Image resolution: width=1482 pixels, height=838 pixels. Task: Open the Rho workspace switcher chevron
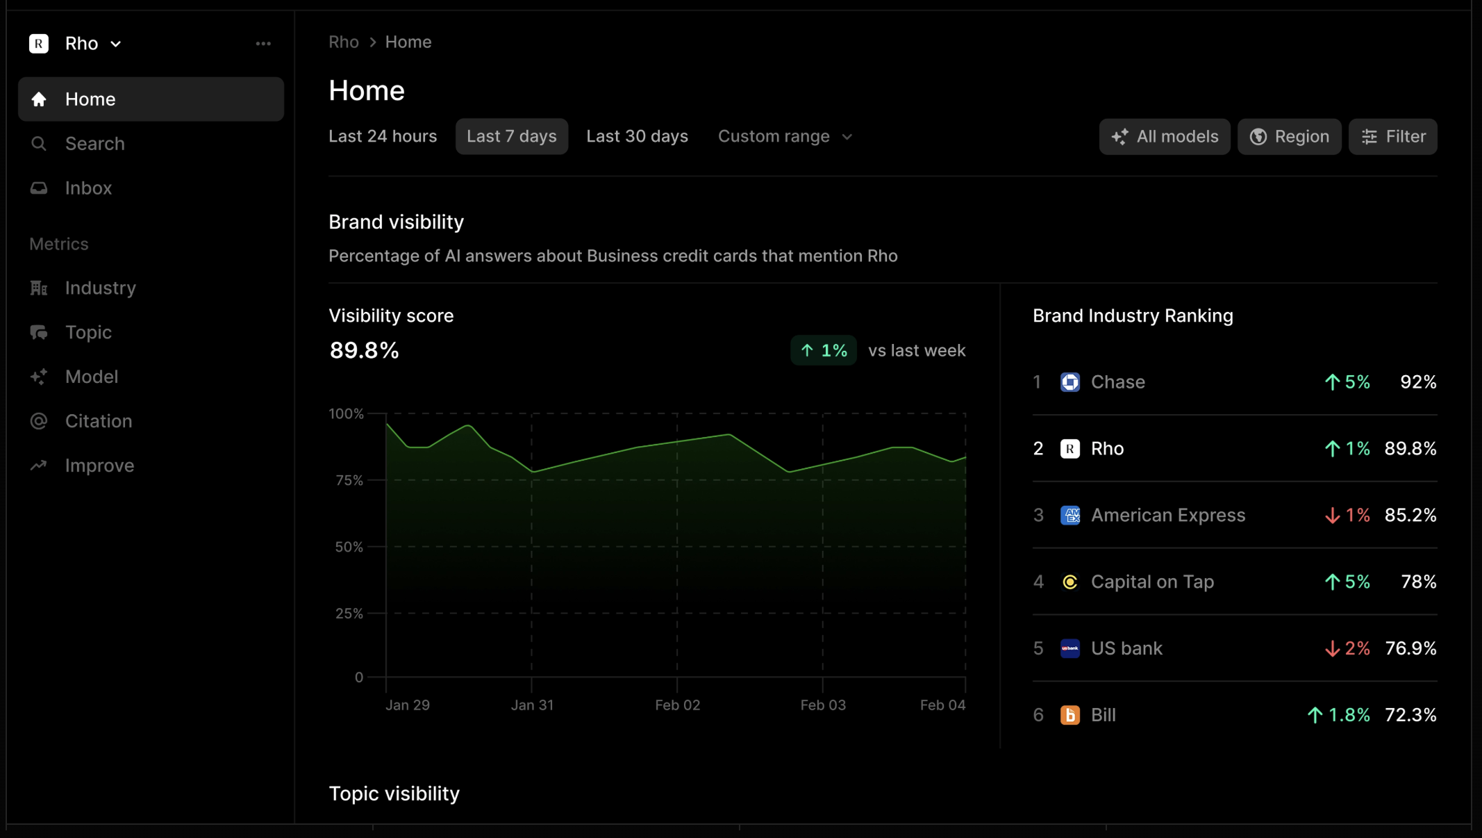click(116, 44)
